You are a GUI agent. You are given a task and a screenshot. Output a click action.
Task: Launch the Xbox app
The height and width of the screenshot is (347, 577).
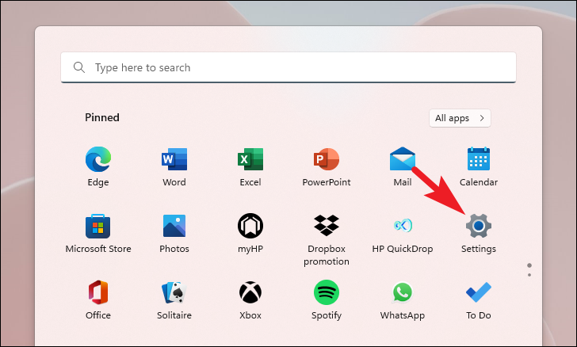(250, 299)
